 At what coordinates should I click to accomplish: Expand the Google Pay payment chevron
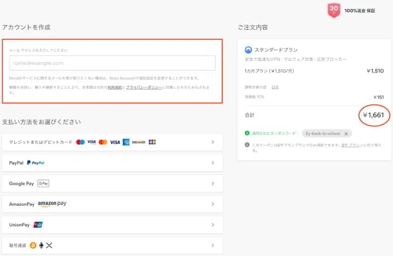tap(213, 184)
